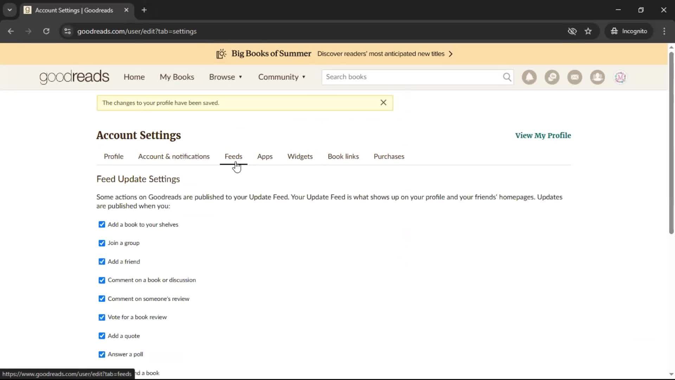This screenshot has width=675, height=380.
Task: Switch to the Book links tab
Action: click(343, 157)
